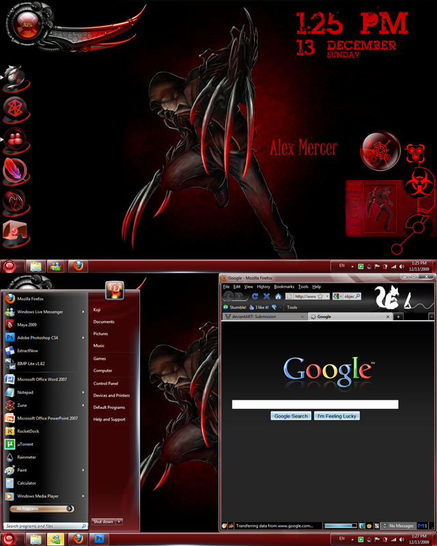Open the Bookmarks menu in Firefox
The width and height of the screenshot is (437, 546).
coord(284,287)
